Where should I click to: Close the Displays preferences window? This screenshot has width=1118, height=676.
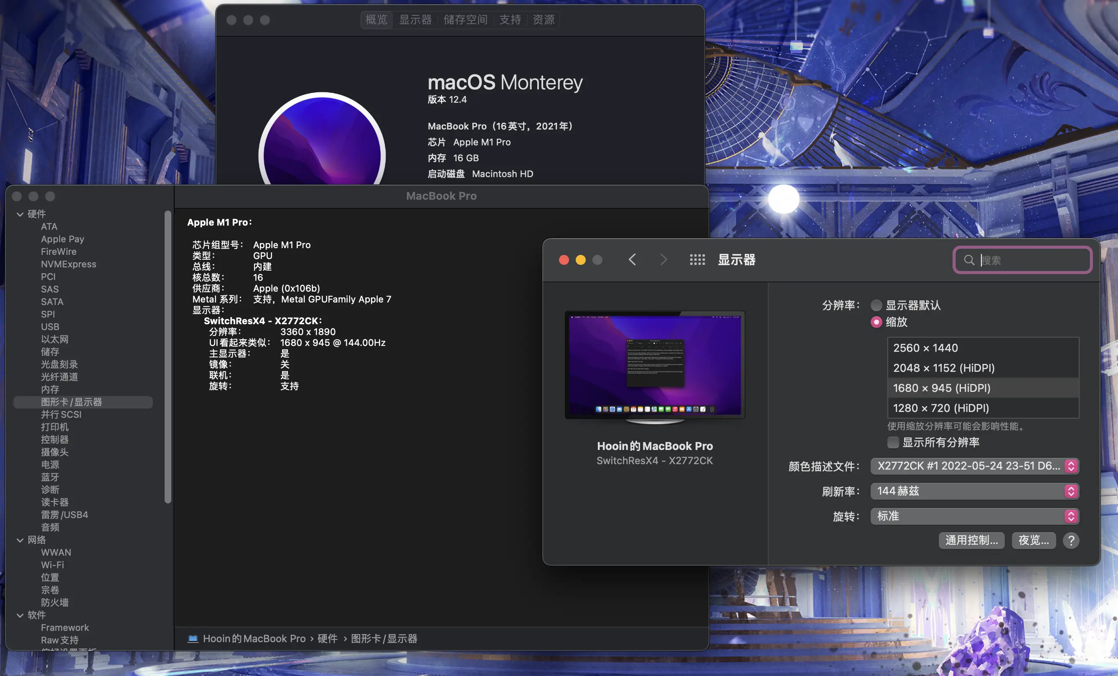tap(564, 260)
